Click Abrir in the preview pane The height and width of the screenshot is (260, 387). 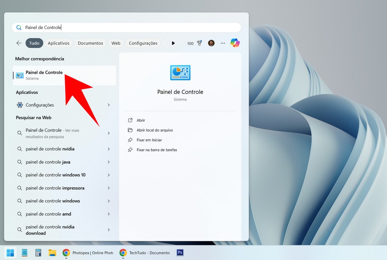tap(141, 120)
